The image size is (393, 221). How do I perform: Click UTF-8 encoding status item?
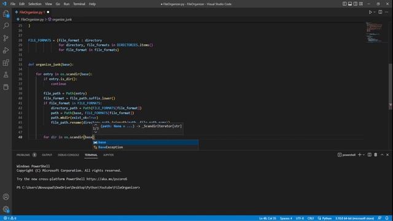click(x=300, y=219)
